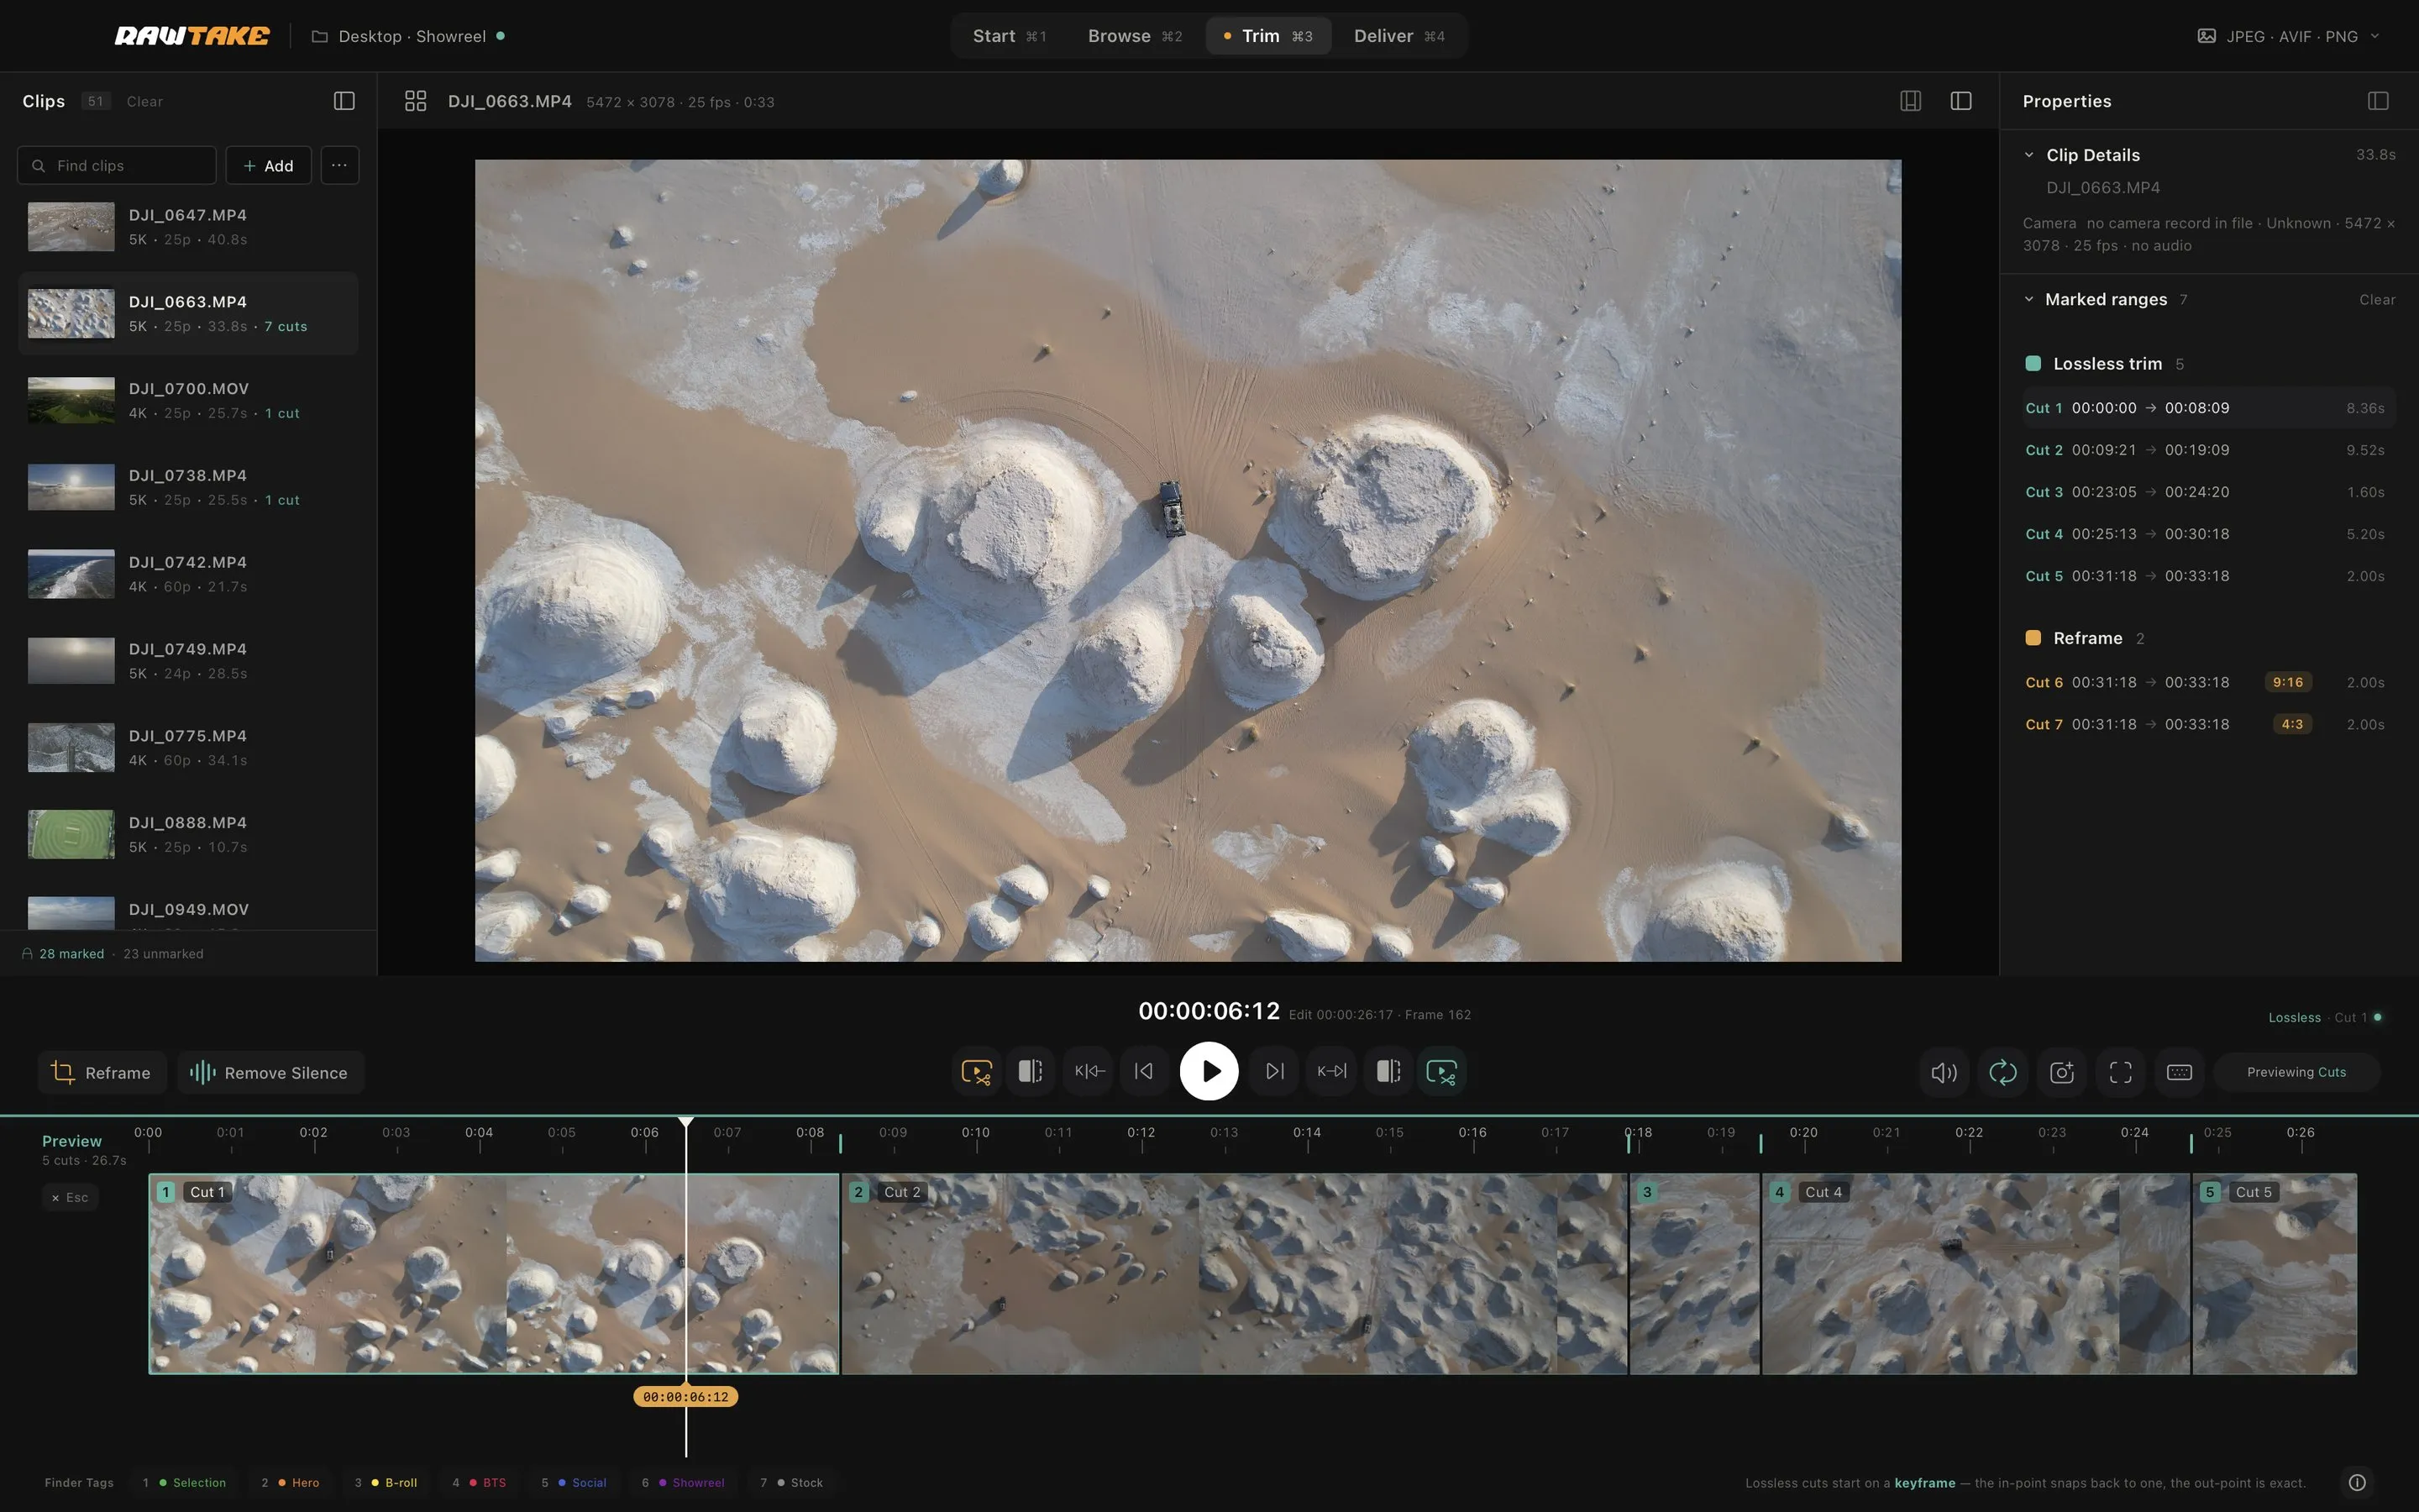
Task: Show the keyboard shortcuts icon
Action: (x=2180, y=1073)
